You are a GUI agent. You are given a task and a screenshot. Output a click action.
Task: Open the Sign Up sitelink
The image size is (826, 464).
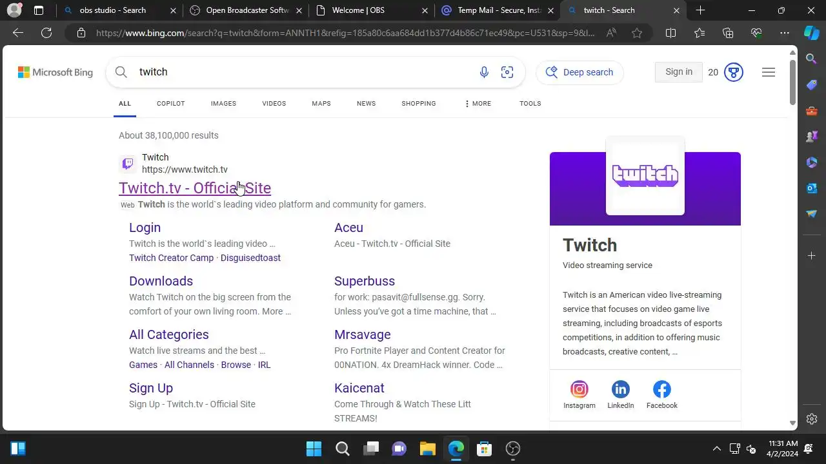tap(151, 388)
